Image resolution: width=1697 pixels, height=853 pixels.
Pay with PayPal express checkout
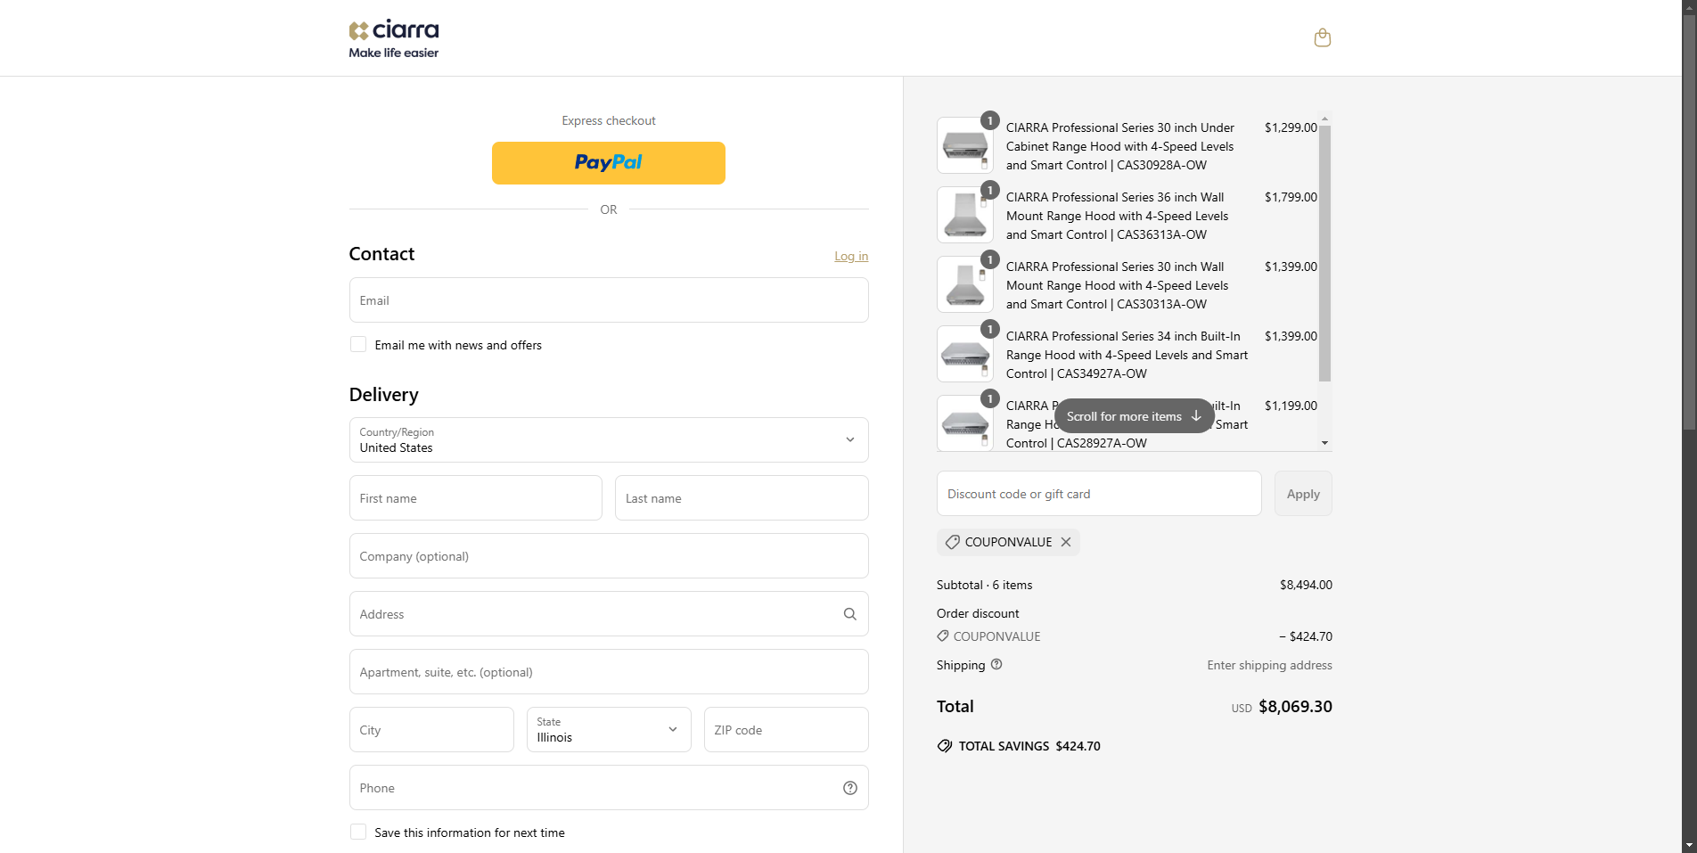click(x=609, y=163)
